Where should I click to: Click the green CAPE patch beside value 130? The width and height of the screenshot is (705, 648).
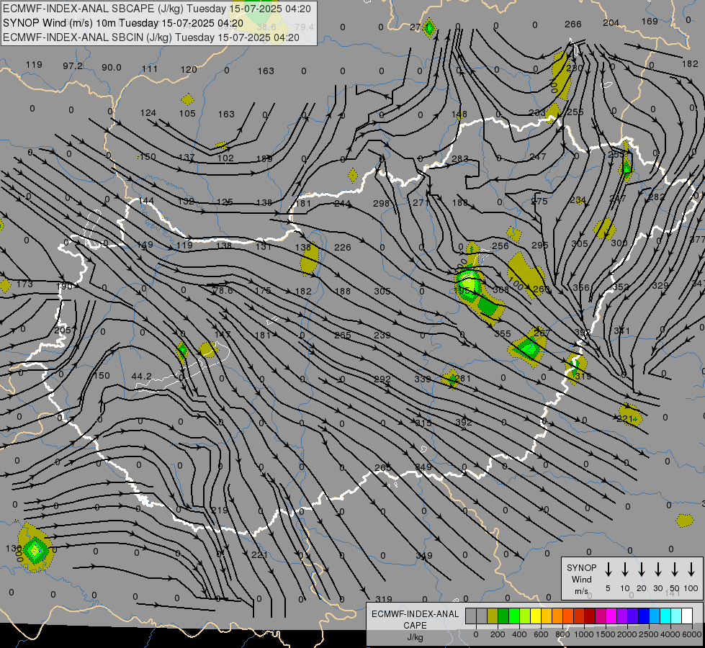(x=35, y=549)
